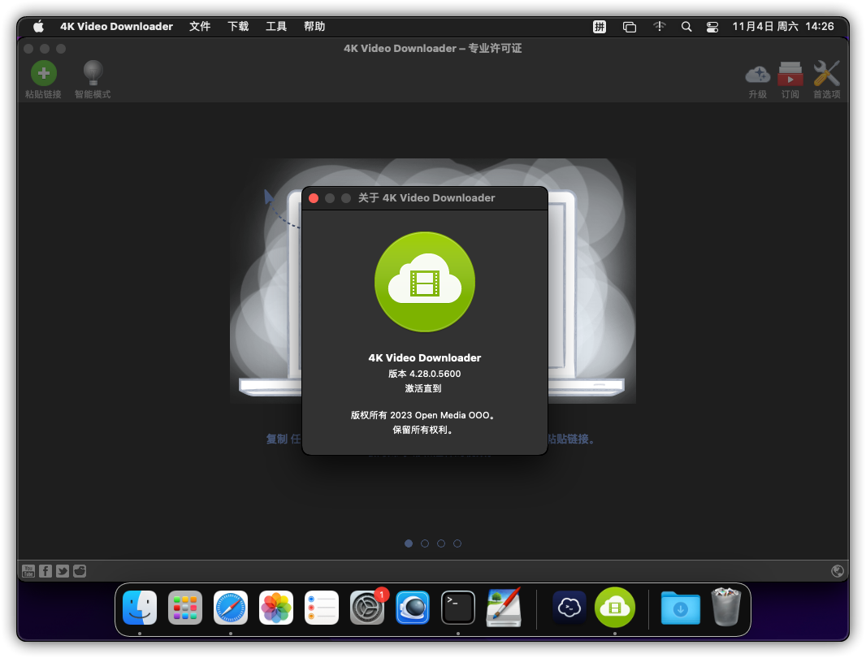Open the 工具 menu

coord(276,27)
